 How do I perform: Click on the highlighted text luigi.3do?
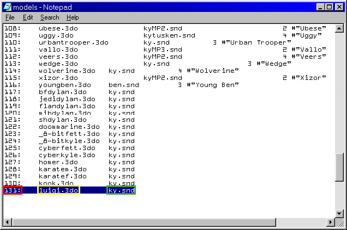point(58,190)
